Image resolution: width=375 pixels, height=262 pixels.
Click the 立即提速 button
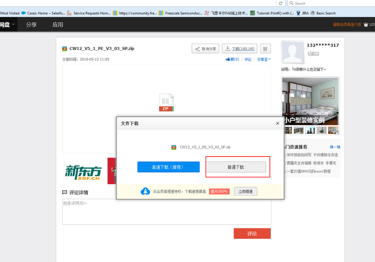[x=245, y=191]
